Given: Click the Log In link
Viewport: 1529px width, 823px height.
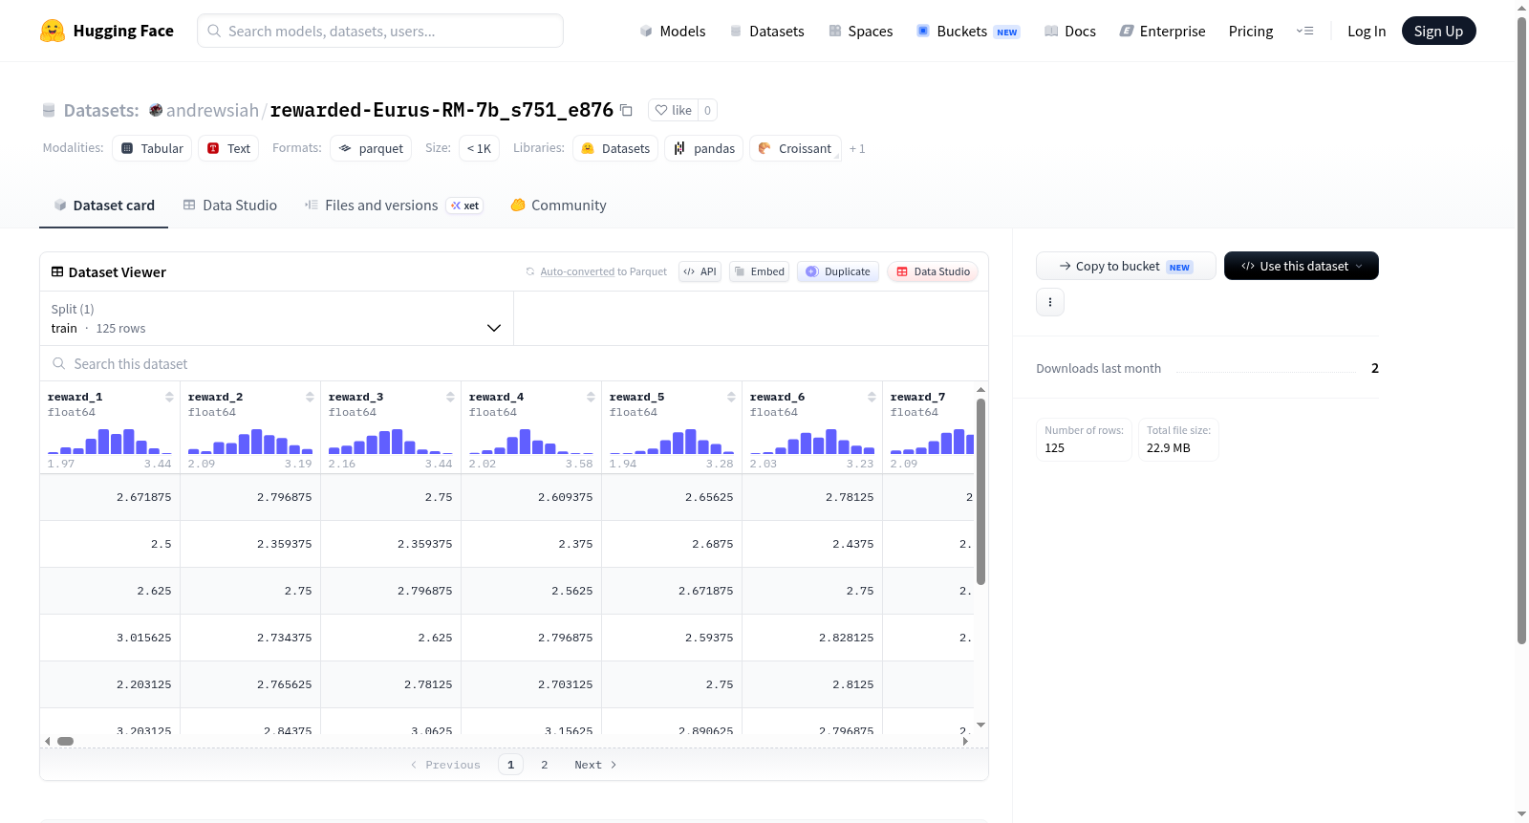Looking at the screenshot, I should point(1367,31).
